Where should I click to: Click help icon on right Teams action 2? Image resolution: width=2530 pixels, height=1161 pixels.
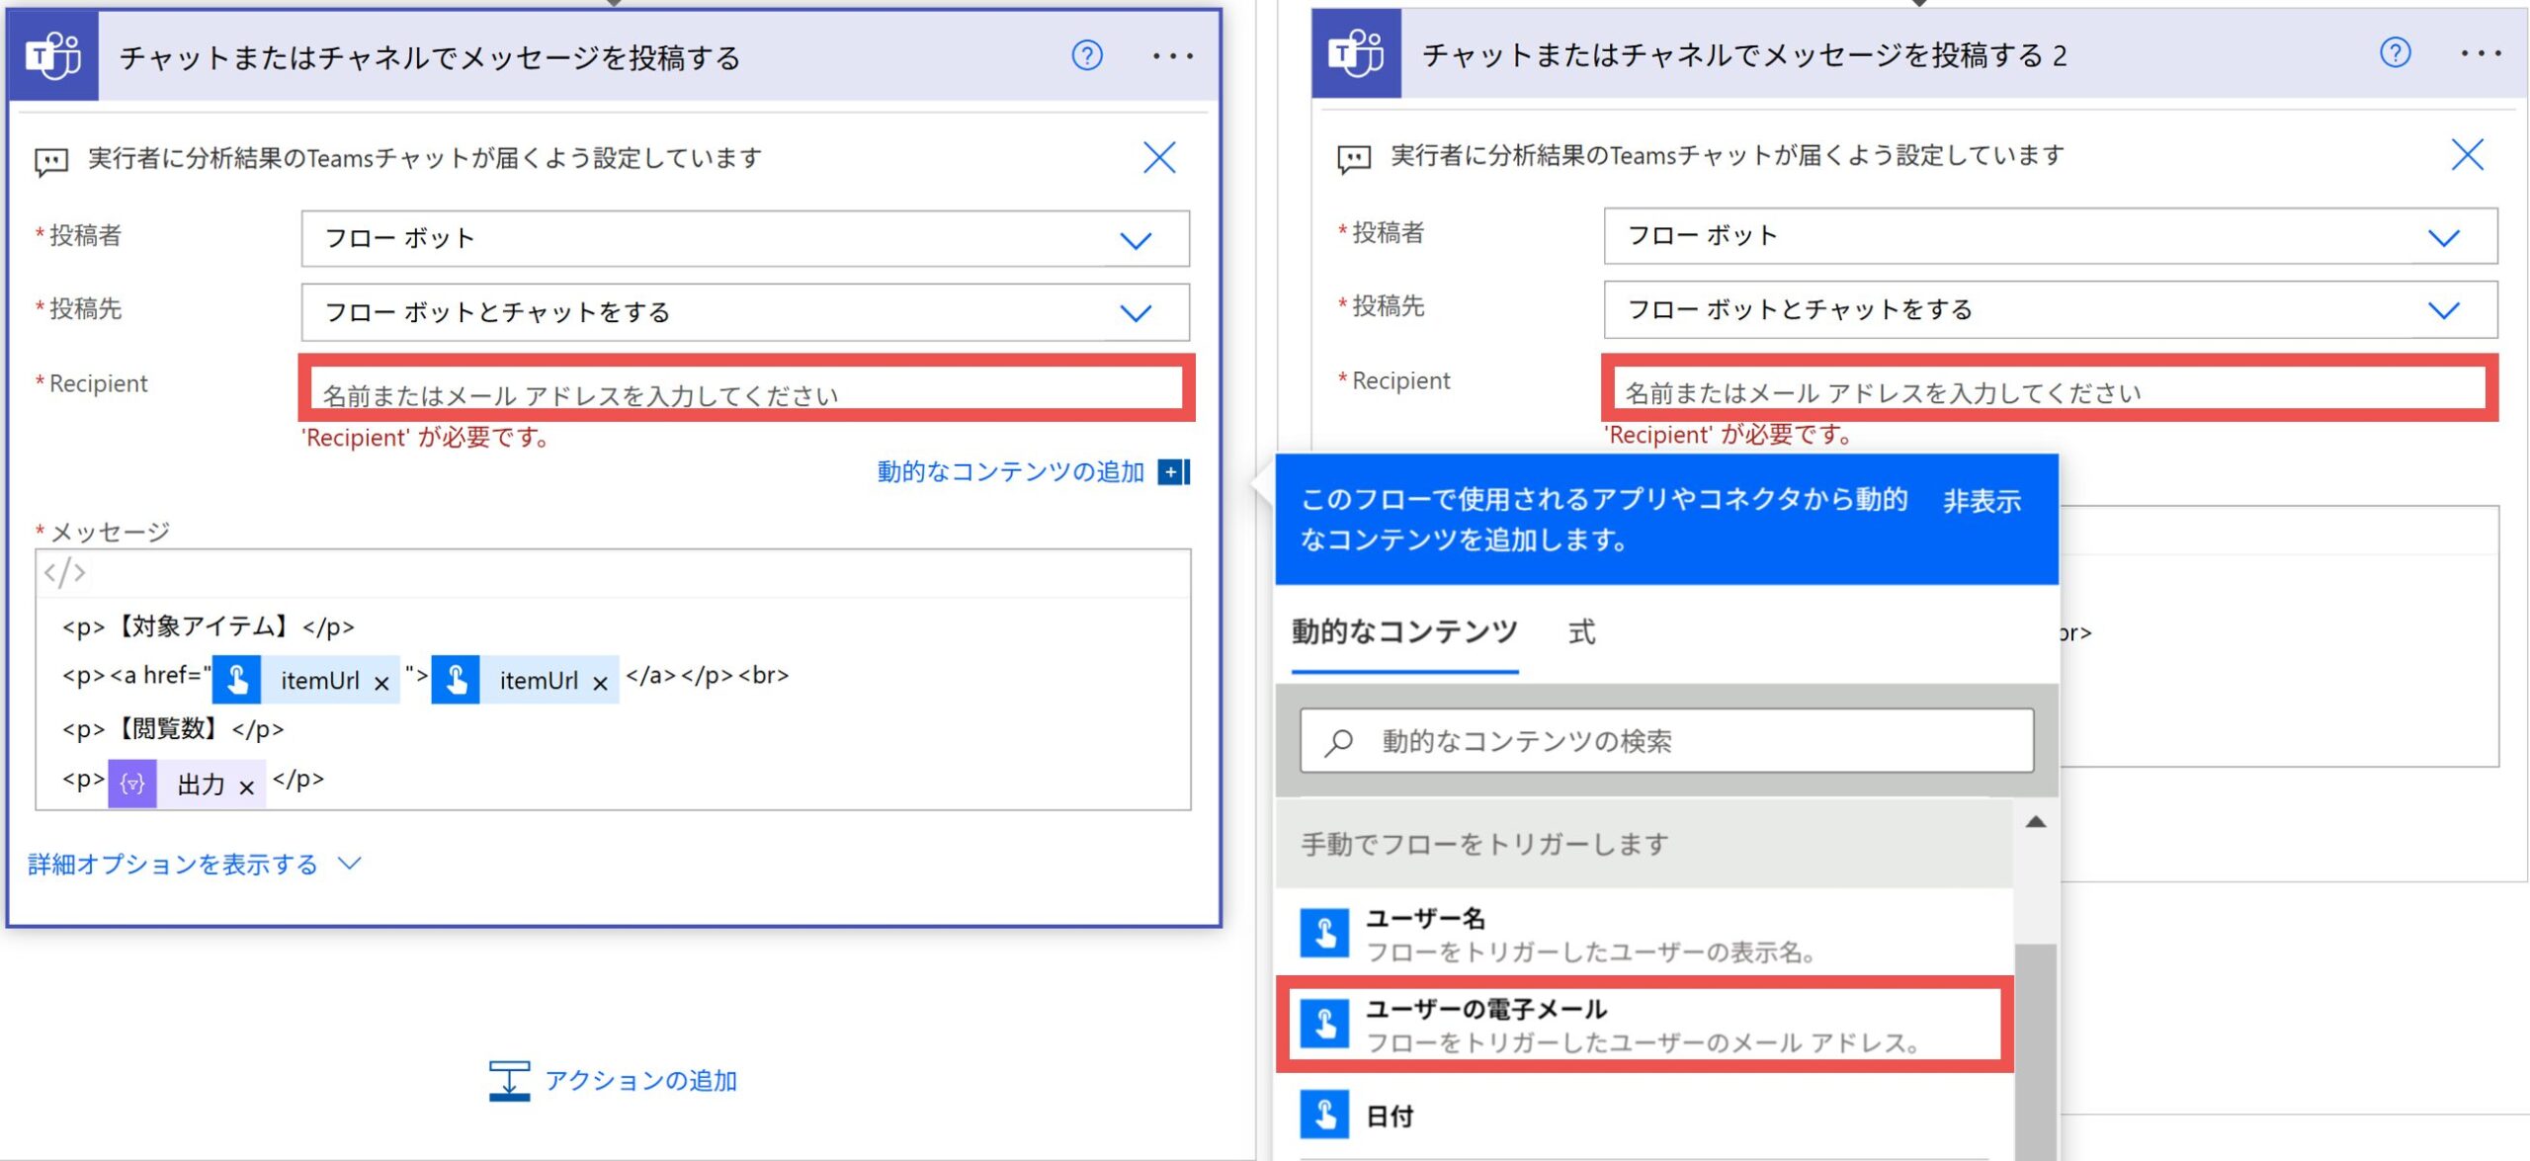2394,52
